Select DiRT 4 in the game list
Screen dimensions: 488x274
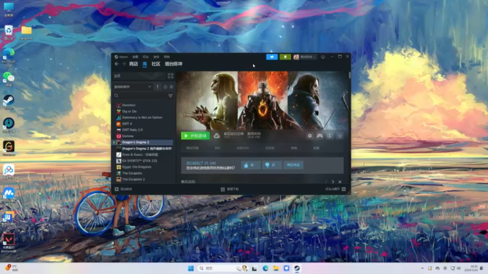pos(127,124)
